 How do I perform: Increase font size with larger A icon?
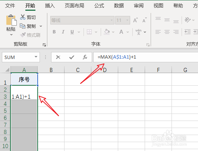pyautogui.click(x=135, y=20)
